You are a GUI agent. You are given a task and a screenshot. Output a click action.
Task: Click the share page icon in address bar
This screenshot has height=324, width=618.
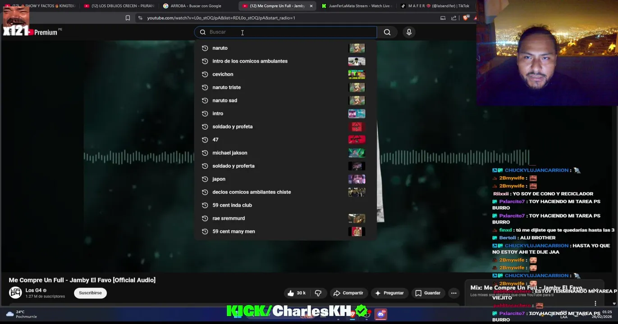click(x=453, y=18)
